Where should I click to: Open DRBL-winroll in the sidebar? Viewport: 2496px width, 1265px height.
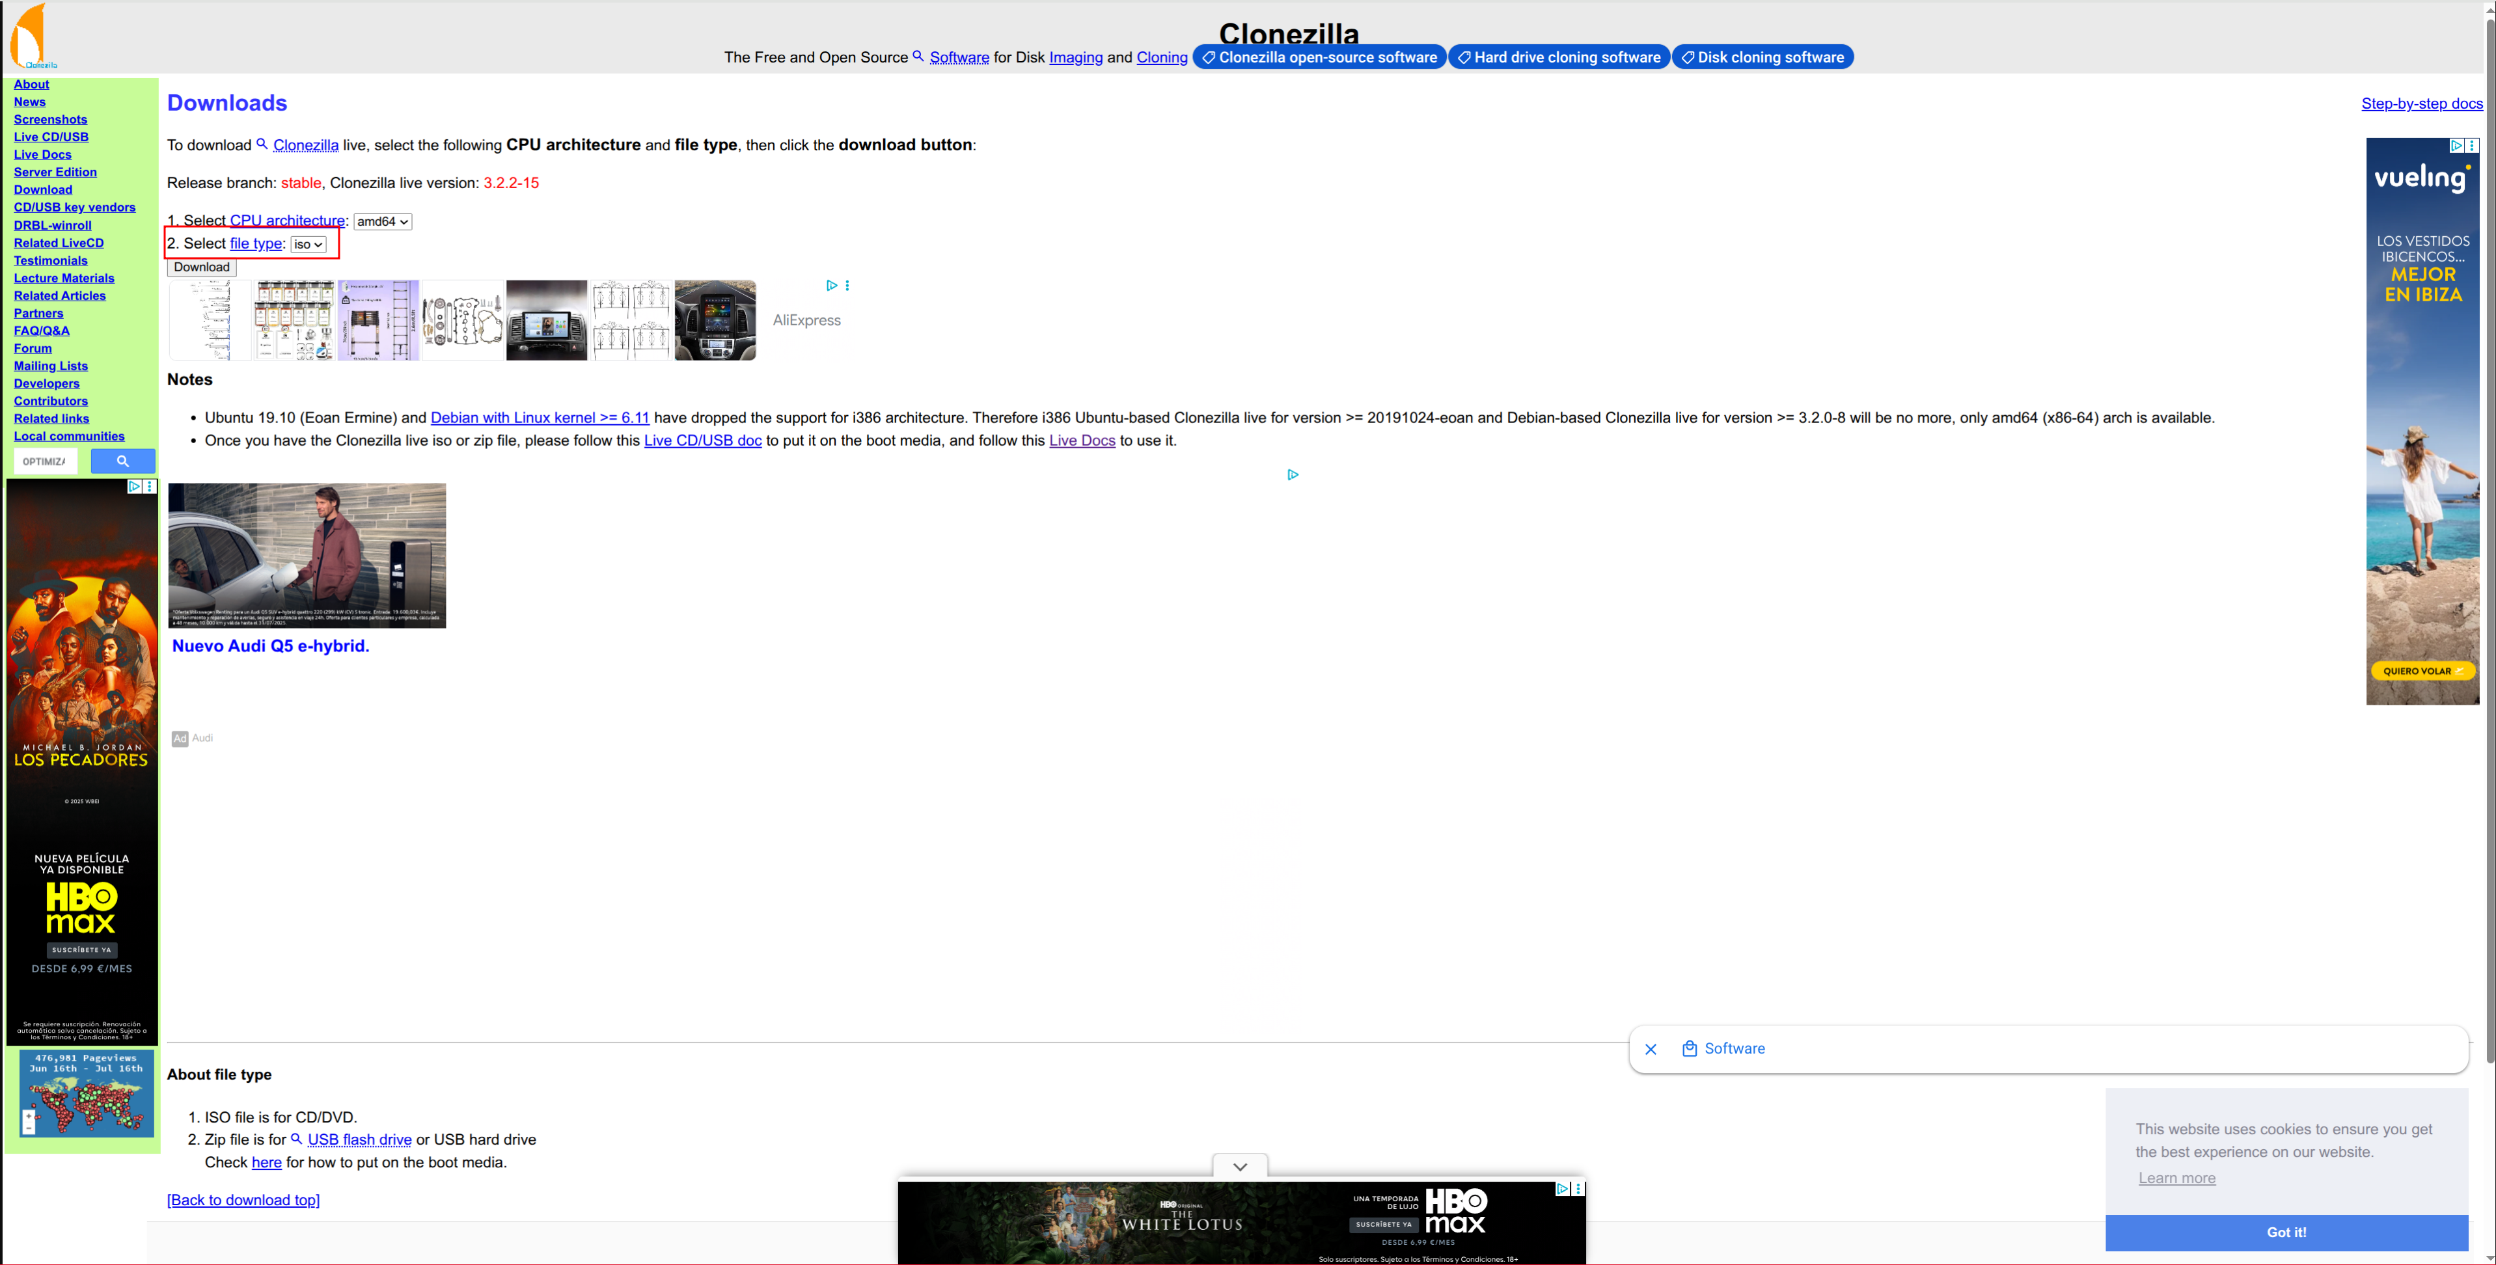coord(52,226)
